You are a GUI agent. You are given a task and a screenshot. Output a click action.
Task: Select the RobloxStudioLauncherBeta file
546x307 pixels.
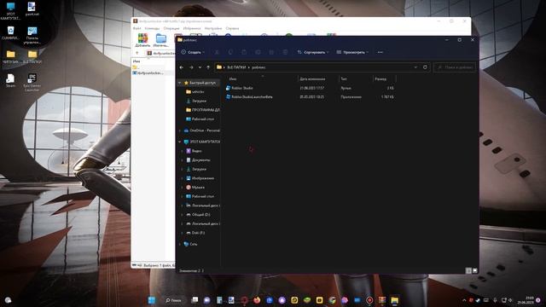click(x=252, y=96)
